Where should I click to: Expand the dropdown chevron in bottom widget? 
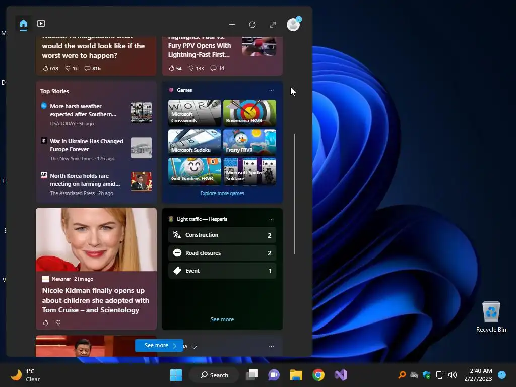point(194,347)
